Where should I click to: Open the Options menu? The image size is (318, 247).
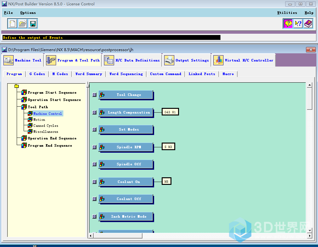click(28, 13)
